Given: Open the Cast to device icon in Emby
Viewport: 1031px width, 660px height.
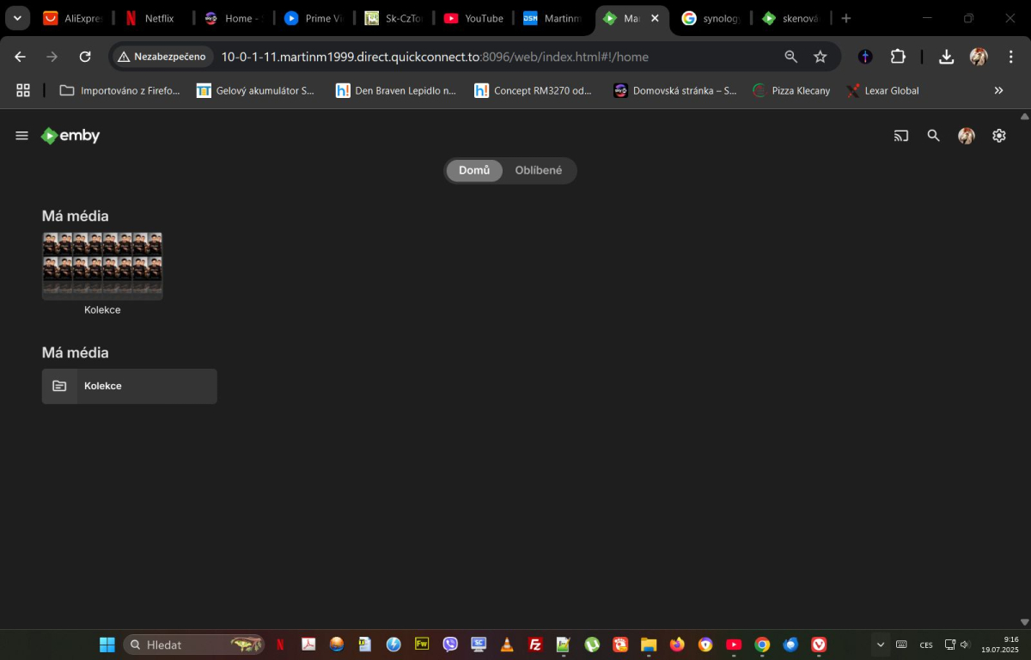Looking at the screenshot, I should pos(900,135).
